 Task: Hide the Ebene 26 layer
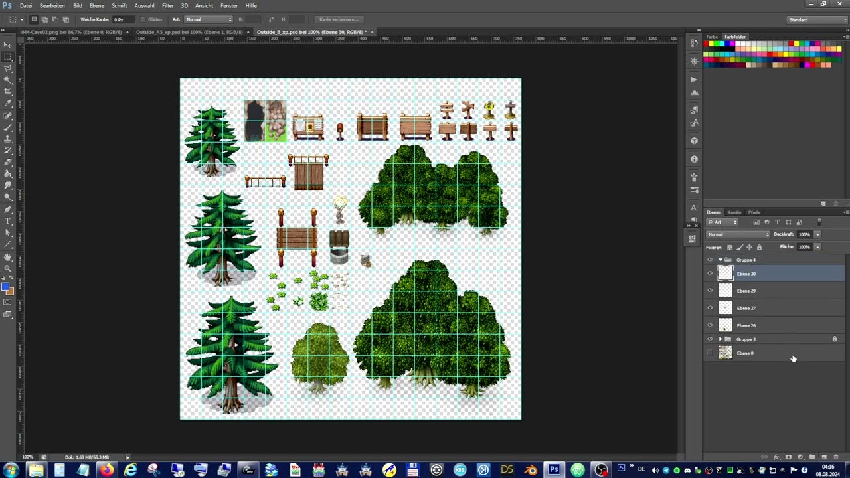(x=710, y=325)
